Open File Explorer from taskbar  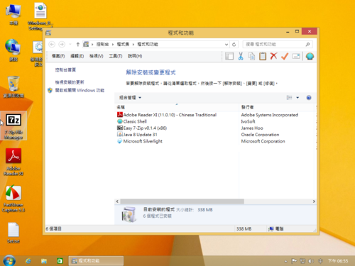coord(44,261)
